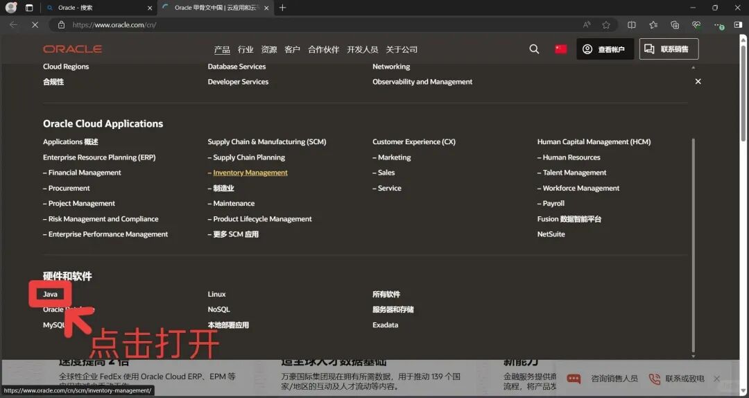
Task: Click the scroll-down arrow of mega menu
Action: [693, 356]
